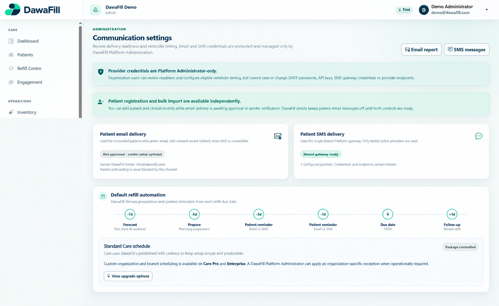Click the patient check icon in registration notice

(x=101, y=102)
